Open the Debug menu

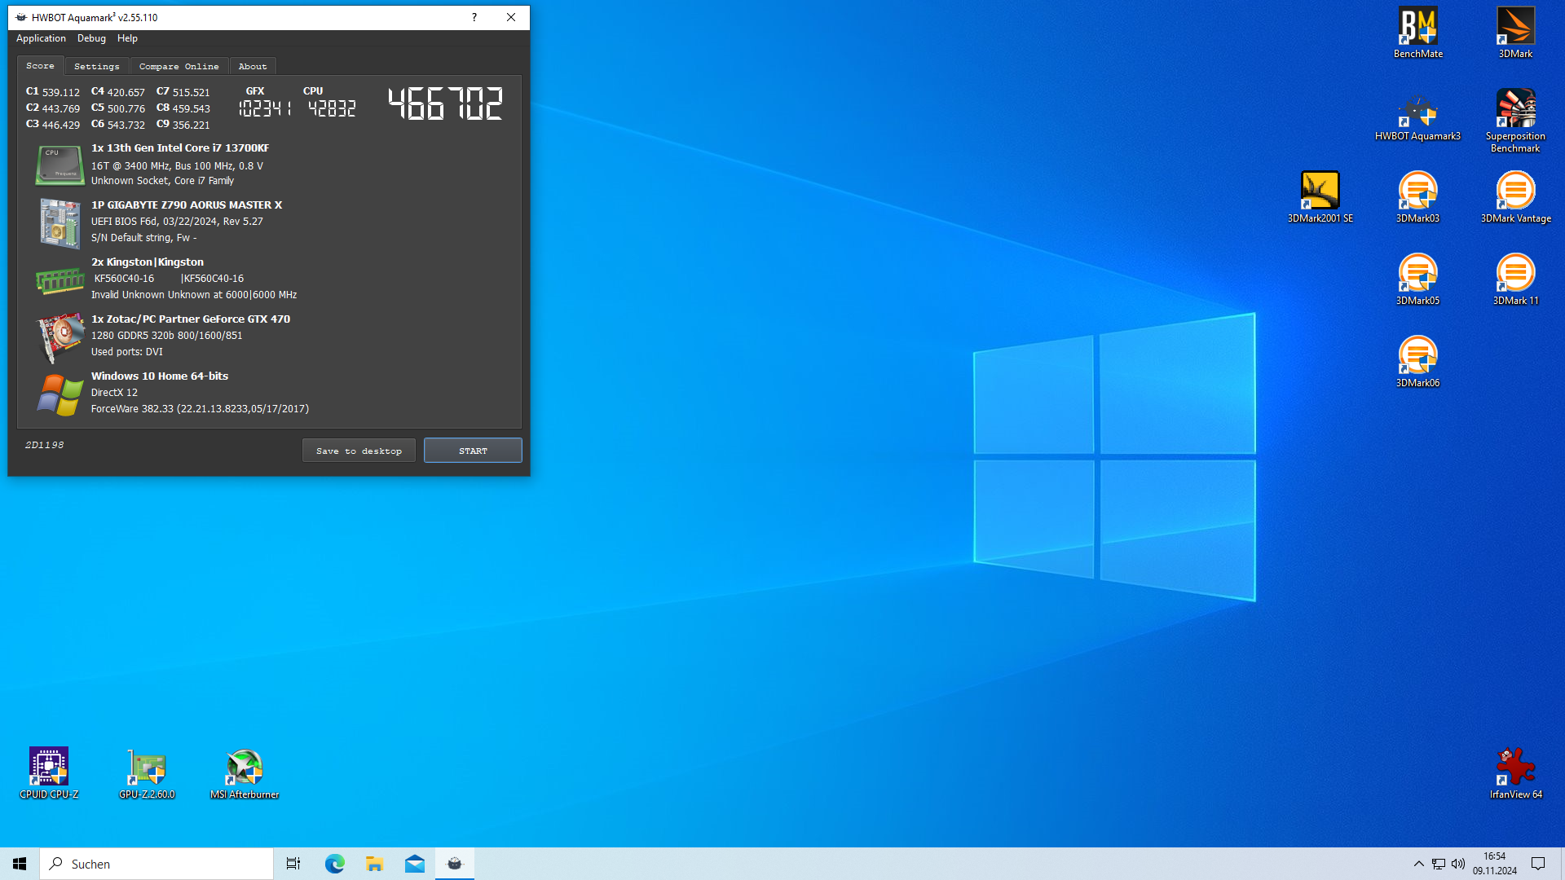tap(91, 38)
